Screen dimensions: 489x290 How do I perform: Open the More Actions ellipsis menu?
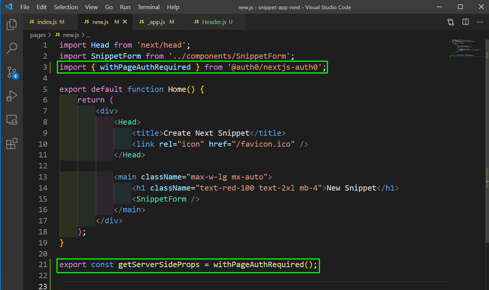click(x=480, y=22)
